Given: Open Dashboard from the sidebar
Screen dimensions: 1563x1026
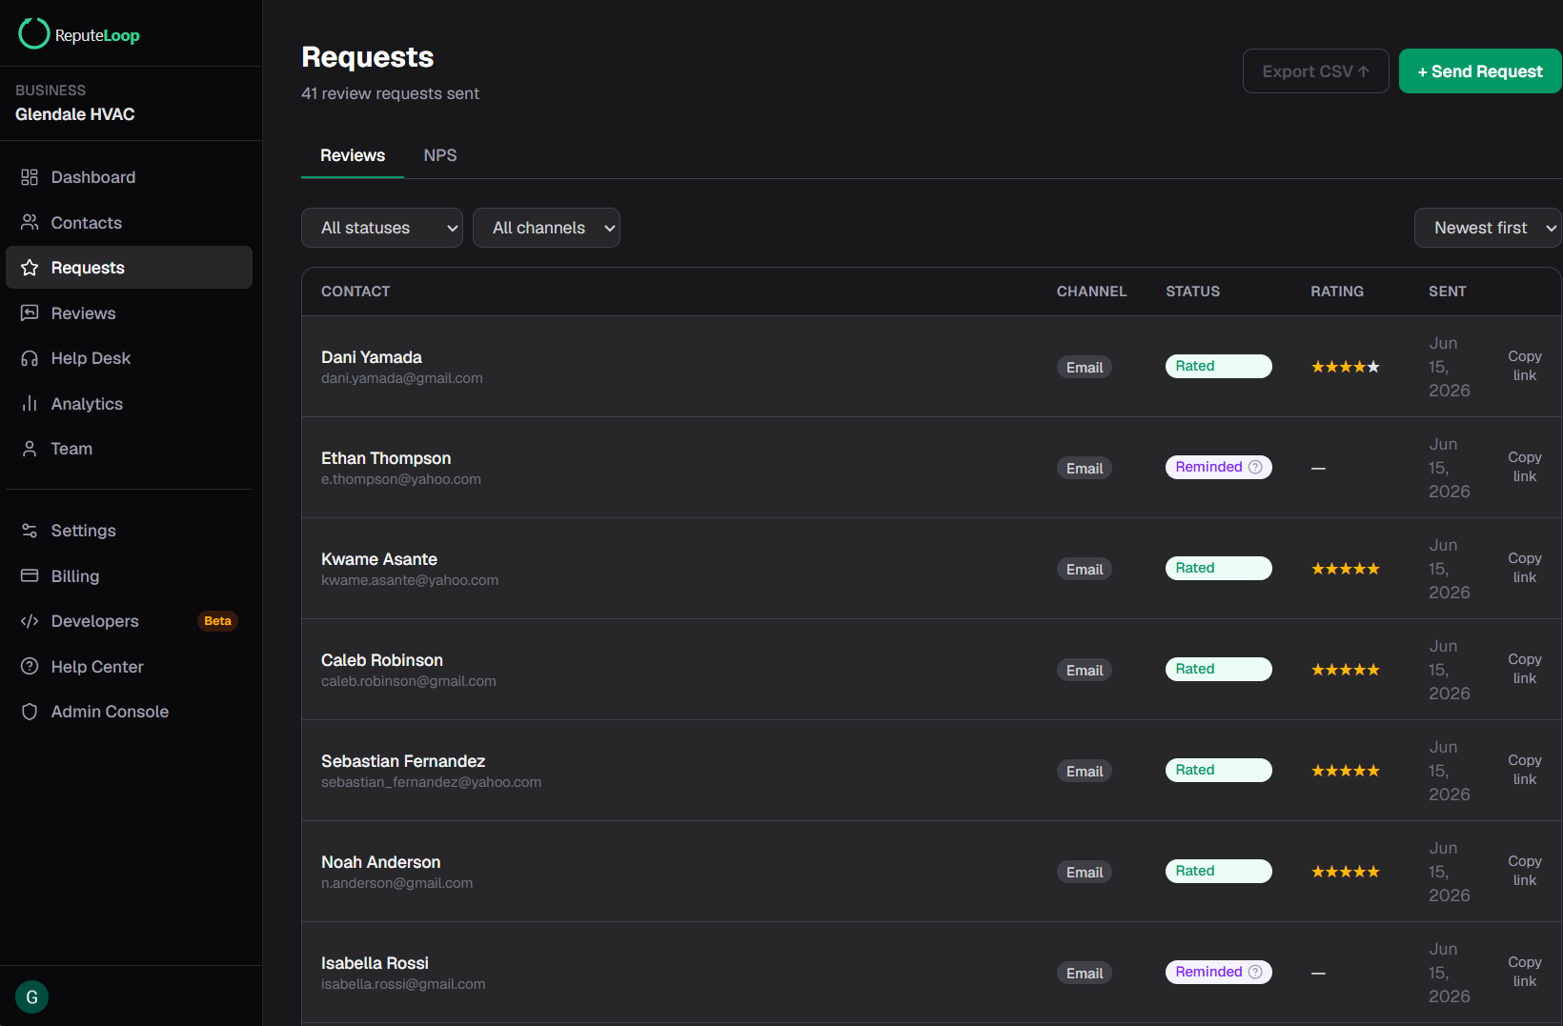Looking at the screenshot, I should 129,177.
